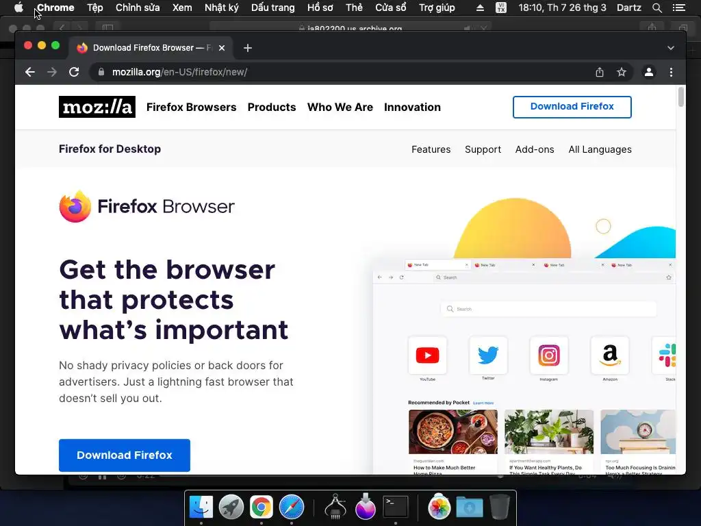Click the forward navigation arrow in Chrome
The image size is (701, 526).
click(x=52, y=72)
